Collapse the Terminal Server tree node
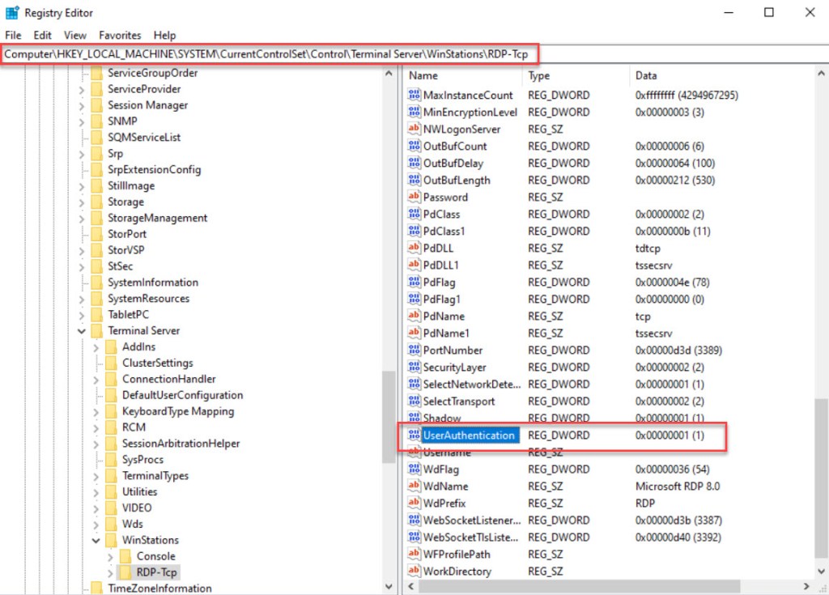The image size is (829, 595). [x=82, y=331]
